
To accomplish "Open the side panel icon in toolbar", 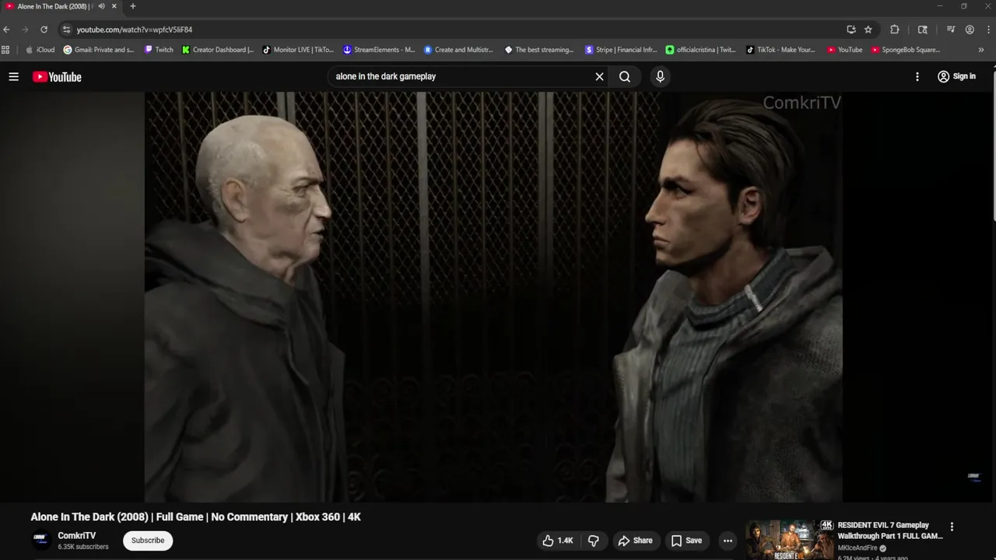I will [x=923, y=30].
